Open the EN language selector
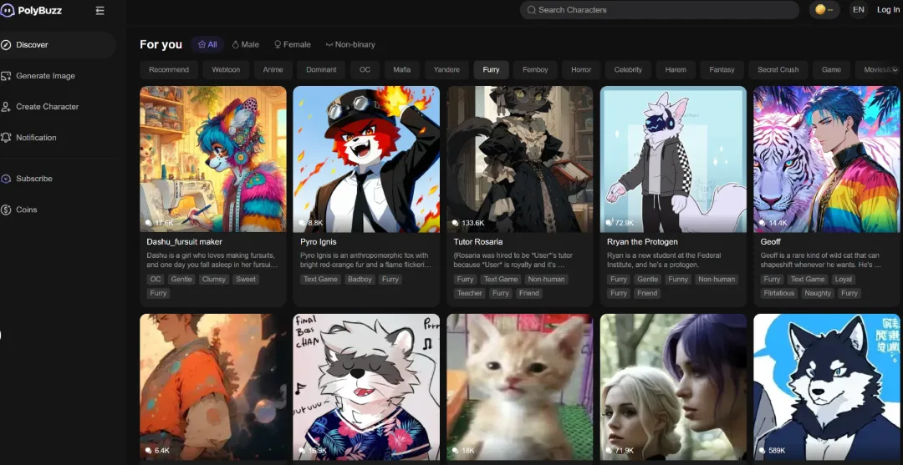The width and height of the screenshot is (903, 465). [x=858, y=10]
